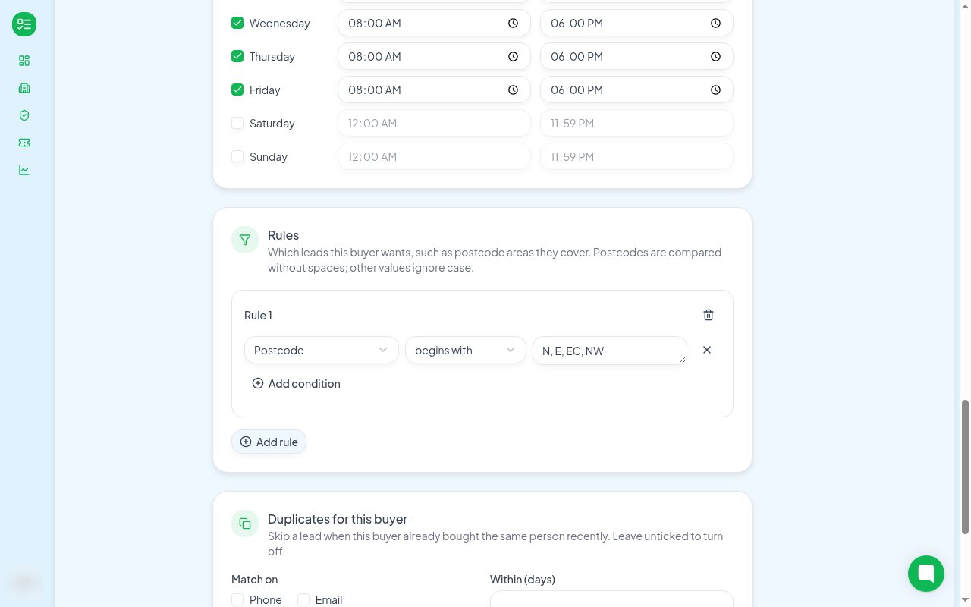Click the green app logo icon
The image size is (971, 607).
point(24,24)
